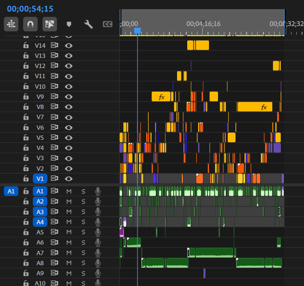
Task: Click the playhead timecode 00;00;54;15
Action: tap(30, 9)
